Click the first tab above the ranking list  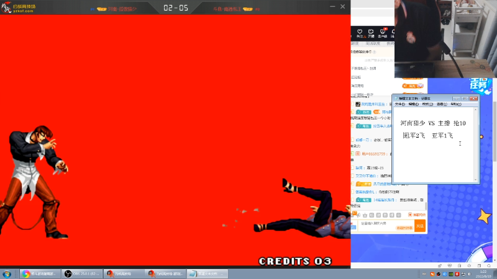355,43
